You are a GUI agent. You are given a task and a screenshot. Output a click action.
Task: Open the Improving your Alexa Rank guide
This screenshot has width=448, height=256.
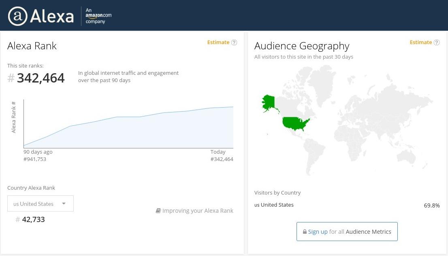198,210
